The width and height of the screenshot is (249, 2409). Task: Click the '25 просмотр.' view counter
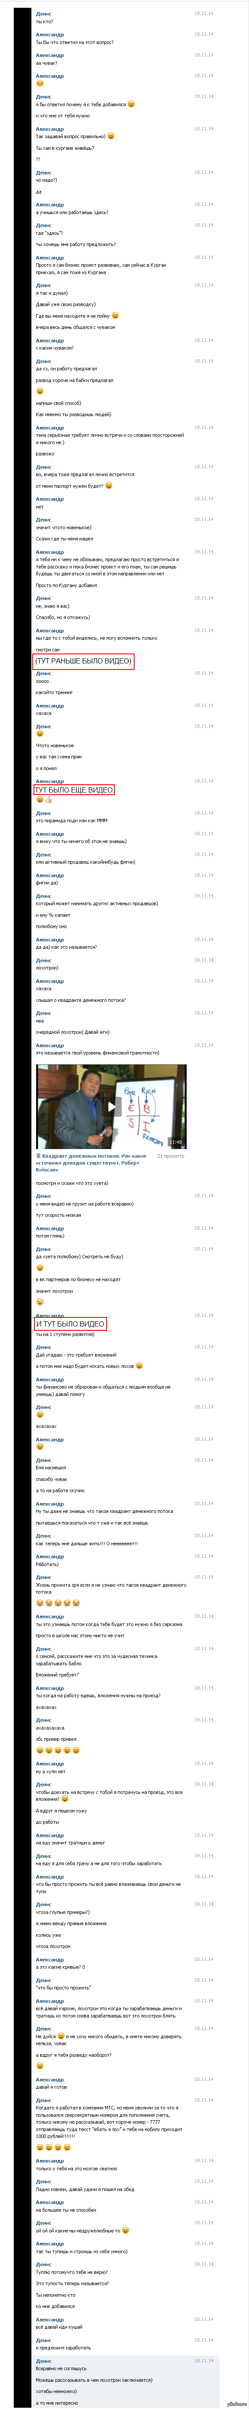click(x=171, y=1157)
